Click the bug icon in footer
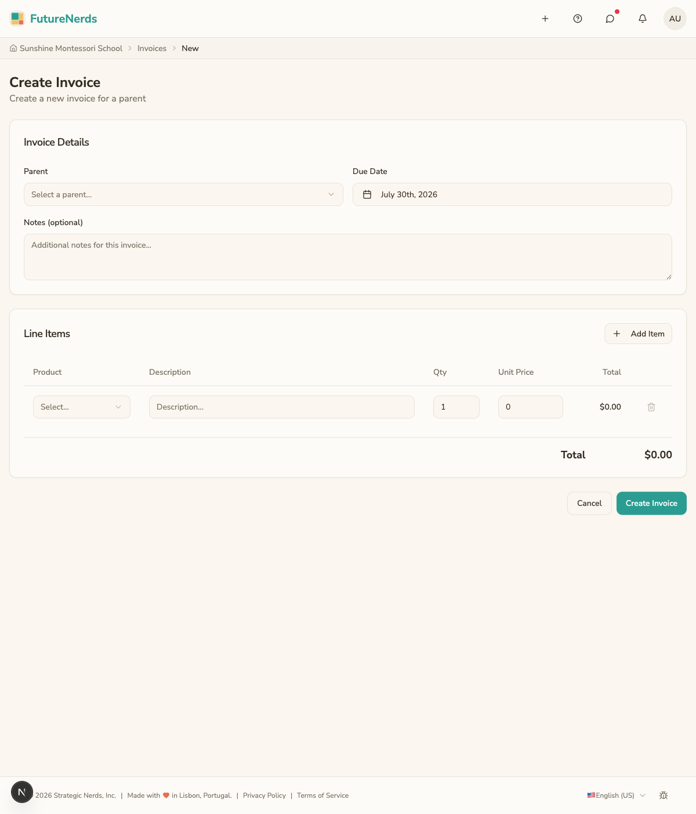696x814 pixels. tap(664, 795)
